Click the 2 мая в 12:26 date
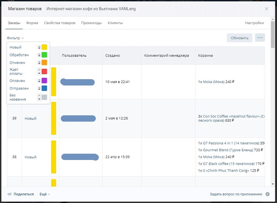The image size is (277, 203). [117, 118]
